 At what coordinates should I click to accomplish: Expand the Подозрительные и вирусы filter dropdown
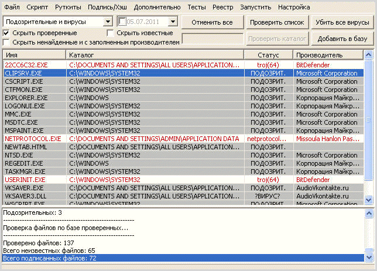pos(107,22)
